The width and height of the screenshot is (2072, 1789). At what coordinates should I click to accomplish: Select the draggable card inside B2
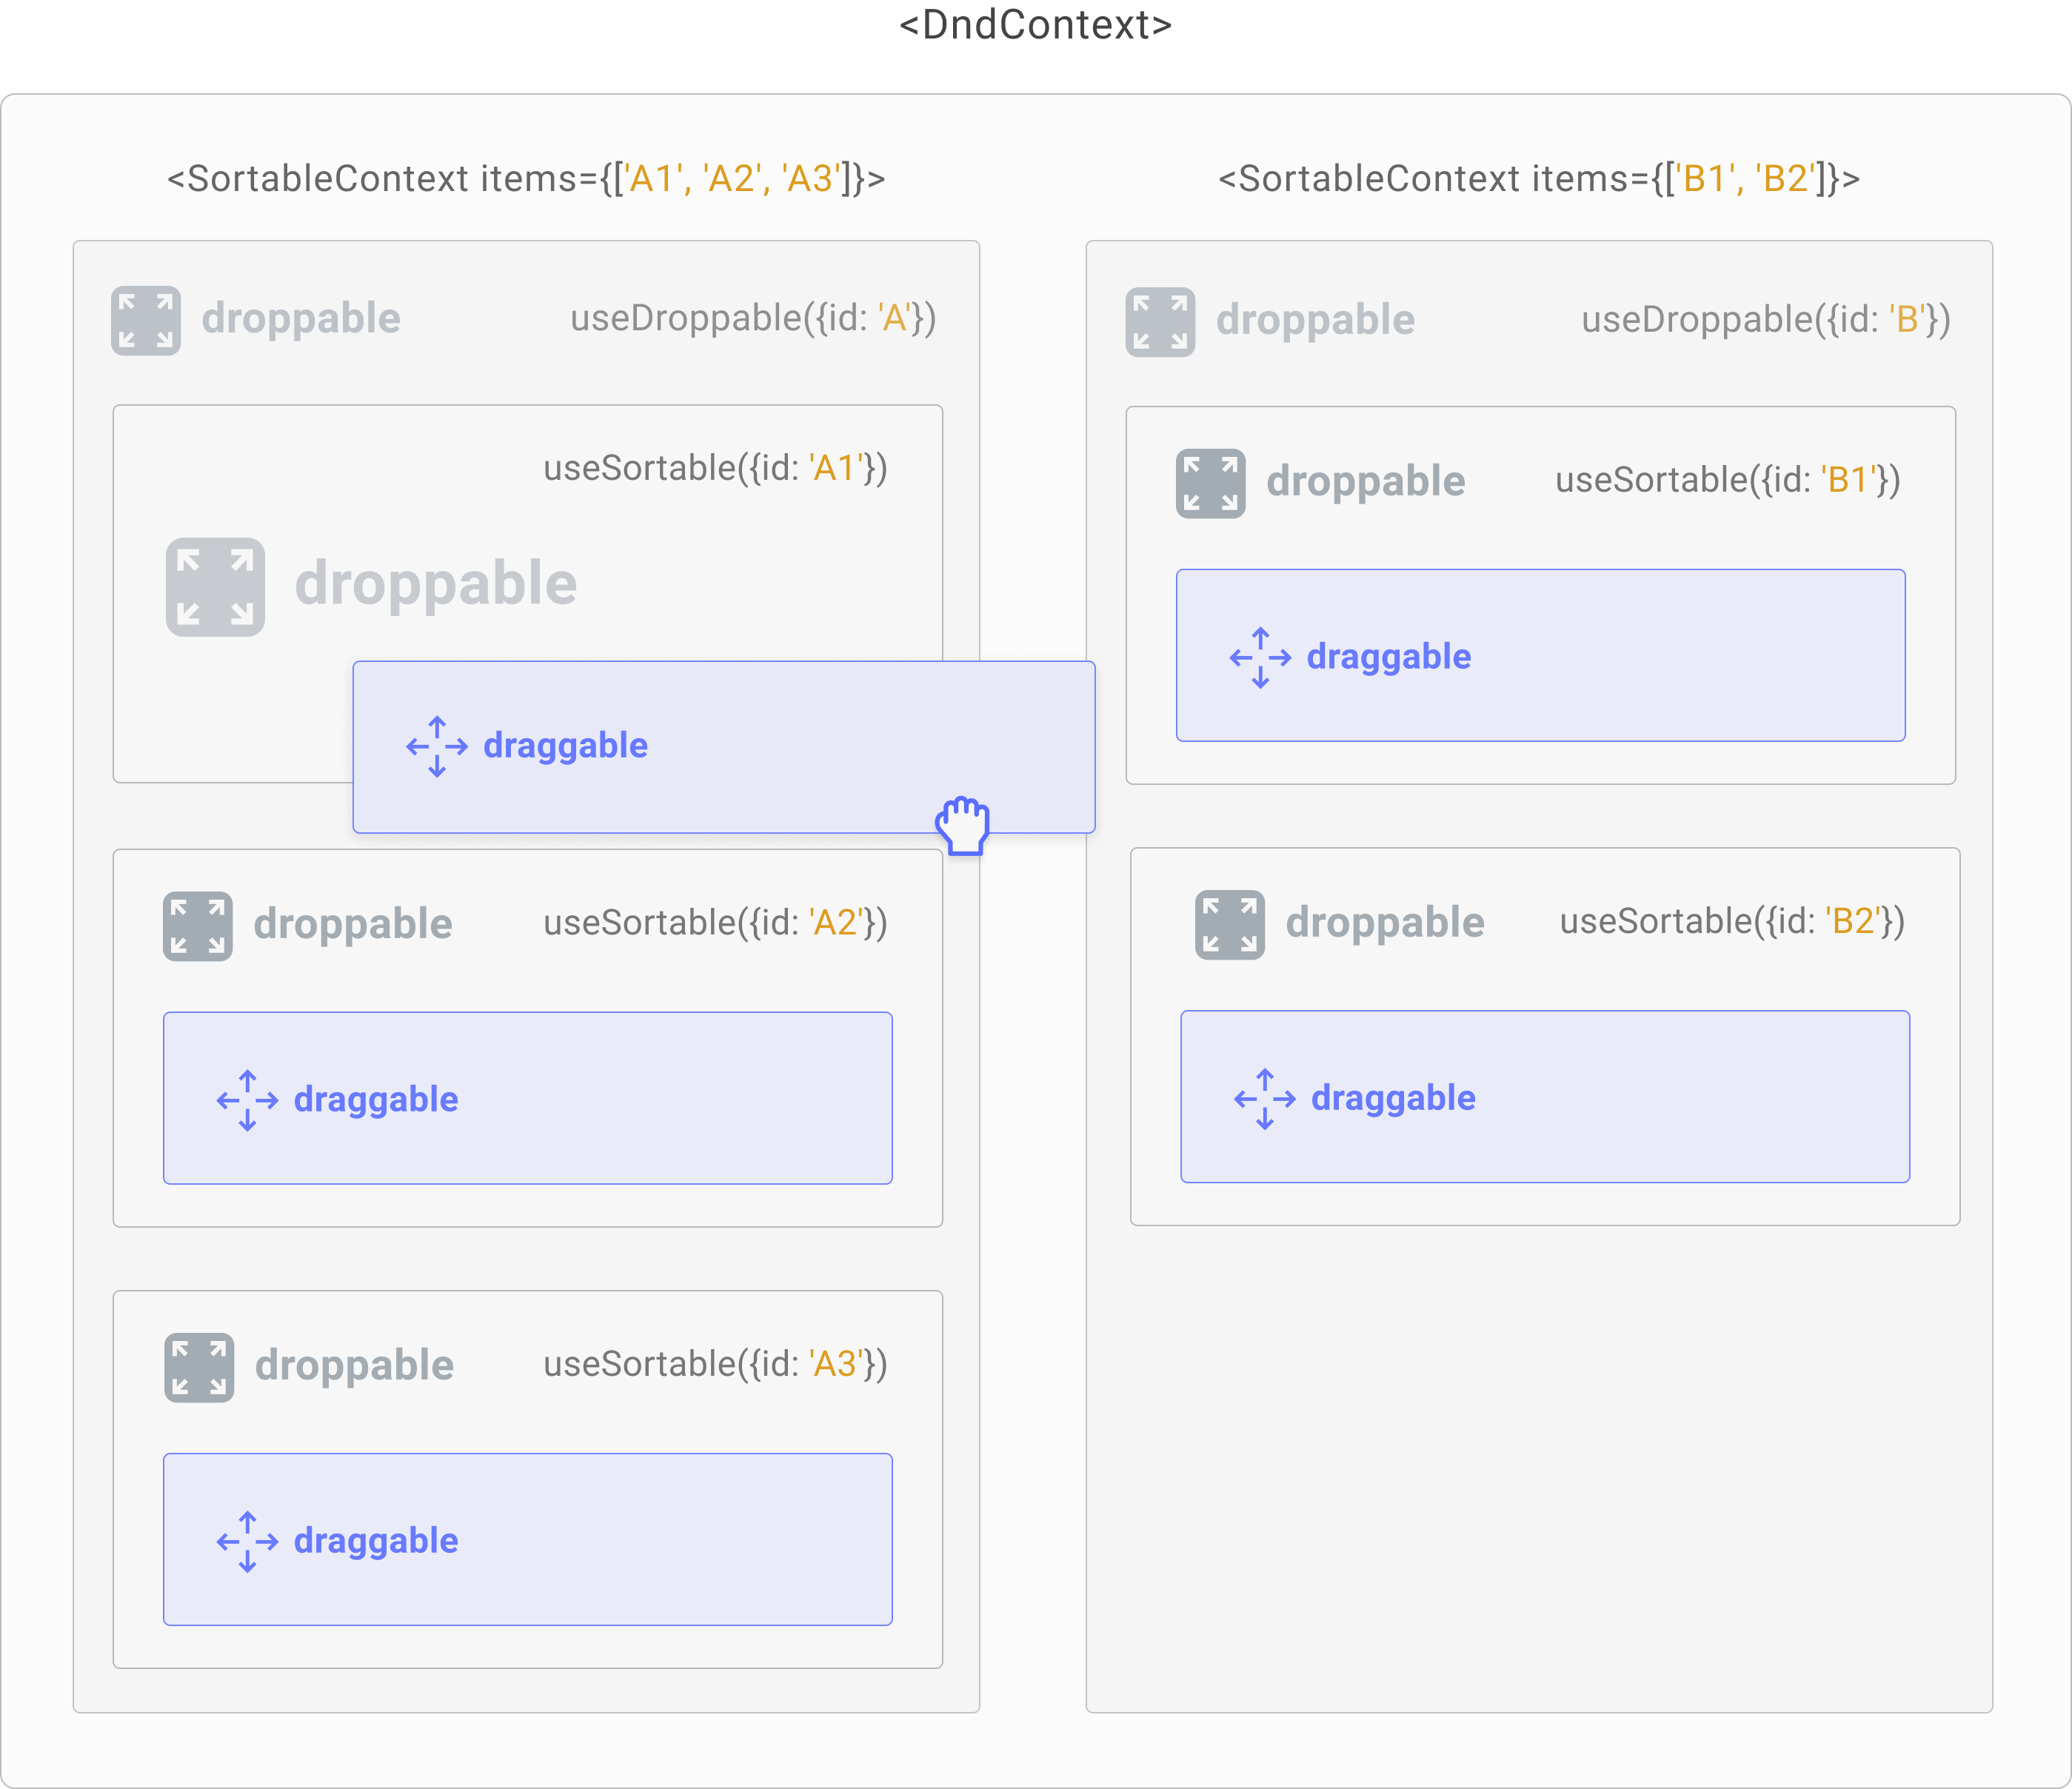coord(1545,1096)
